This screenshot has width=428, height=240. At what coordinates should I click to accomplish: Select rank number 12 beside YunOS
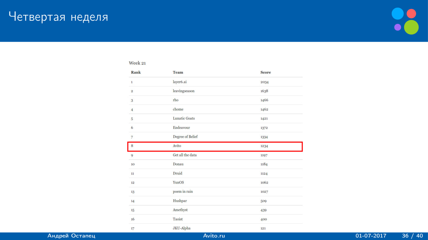133,183
